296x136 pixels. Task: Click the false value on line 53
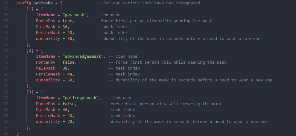68,104
